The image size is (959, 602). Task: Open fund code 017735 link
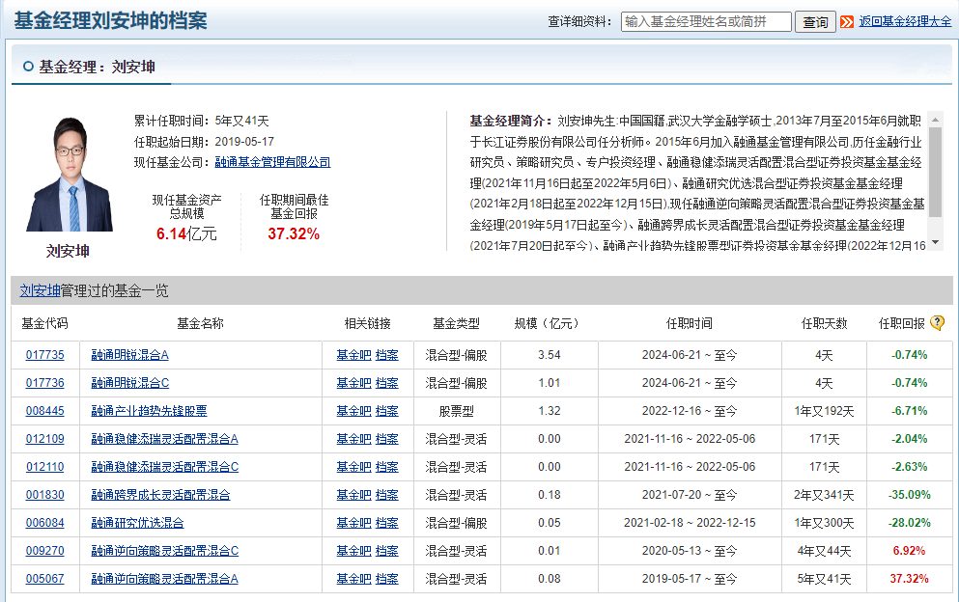tap(44, 355)
